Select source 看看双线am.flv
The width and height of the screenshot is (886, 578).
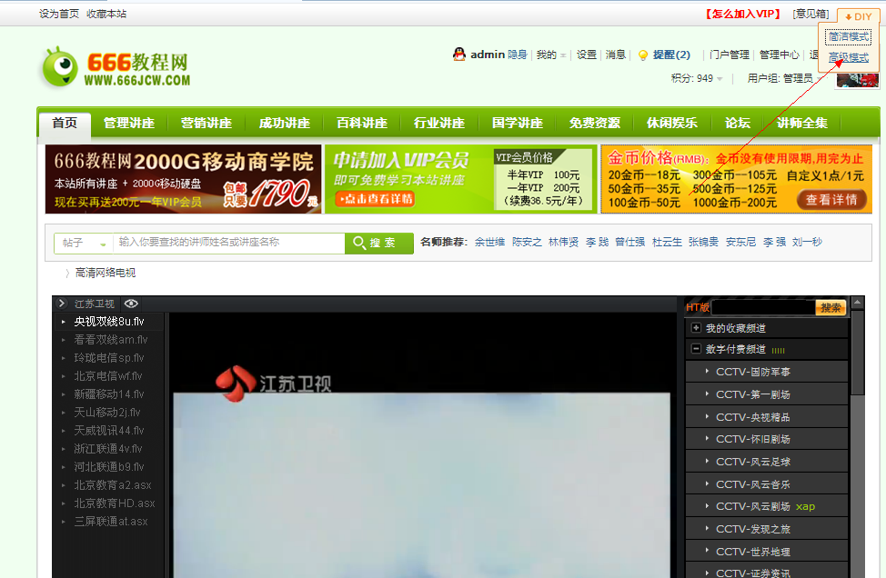[x=111, y=340]
